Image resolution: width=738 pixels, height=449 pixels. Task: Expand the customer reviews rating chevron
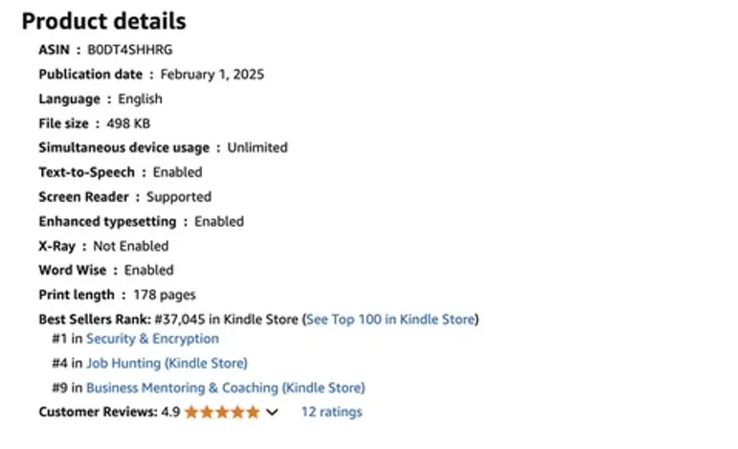272,413
